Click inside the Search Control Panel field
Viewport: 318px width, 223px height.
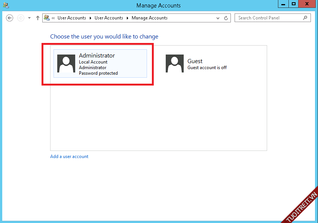click(269, 18)
